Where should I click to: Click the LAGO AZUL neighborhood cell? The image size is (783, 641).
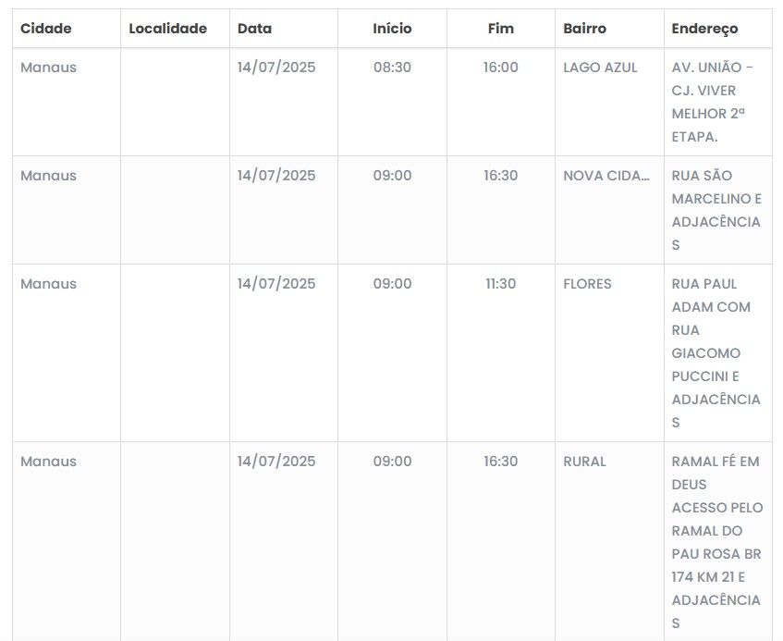(x=600, y=68)
